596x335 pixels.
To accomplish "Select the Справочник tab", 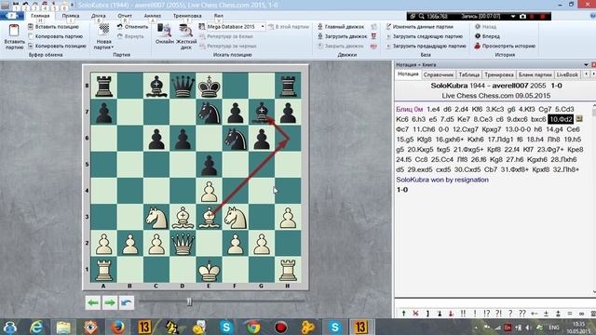I will 439,74.
